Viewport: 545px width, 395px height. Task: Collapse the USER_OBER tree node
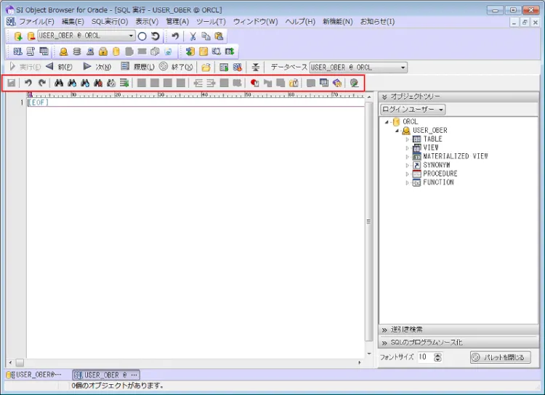tap(397, 131)
